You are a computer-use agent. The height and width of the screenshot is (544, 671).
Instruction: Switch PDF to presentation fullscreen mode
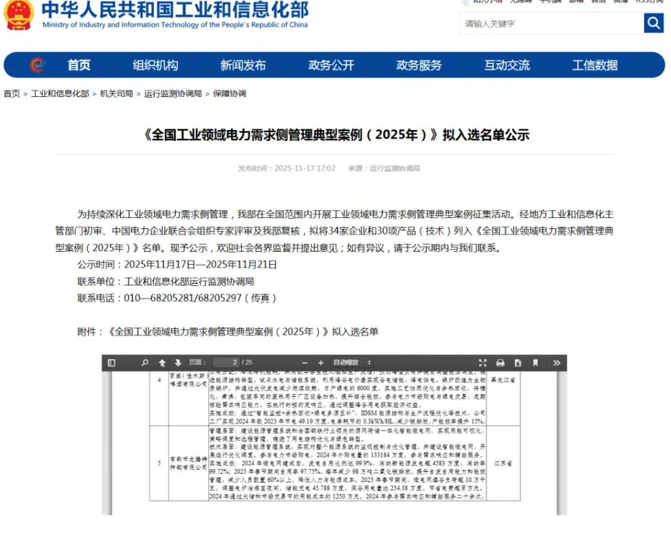point(483,362)
